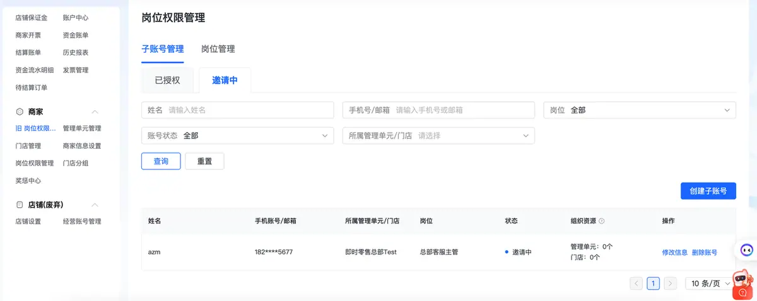Image resolution: width=757 pixels, height=301 pixels.
Task: Click the name cell azm
Action: pyautogui.click(x=154, y=252)
